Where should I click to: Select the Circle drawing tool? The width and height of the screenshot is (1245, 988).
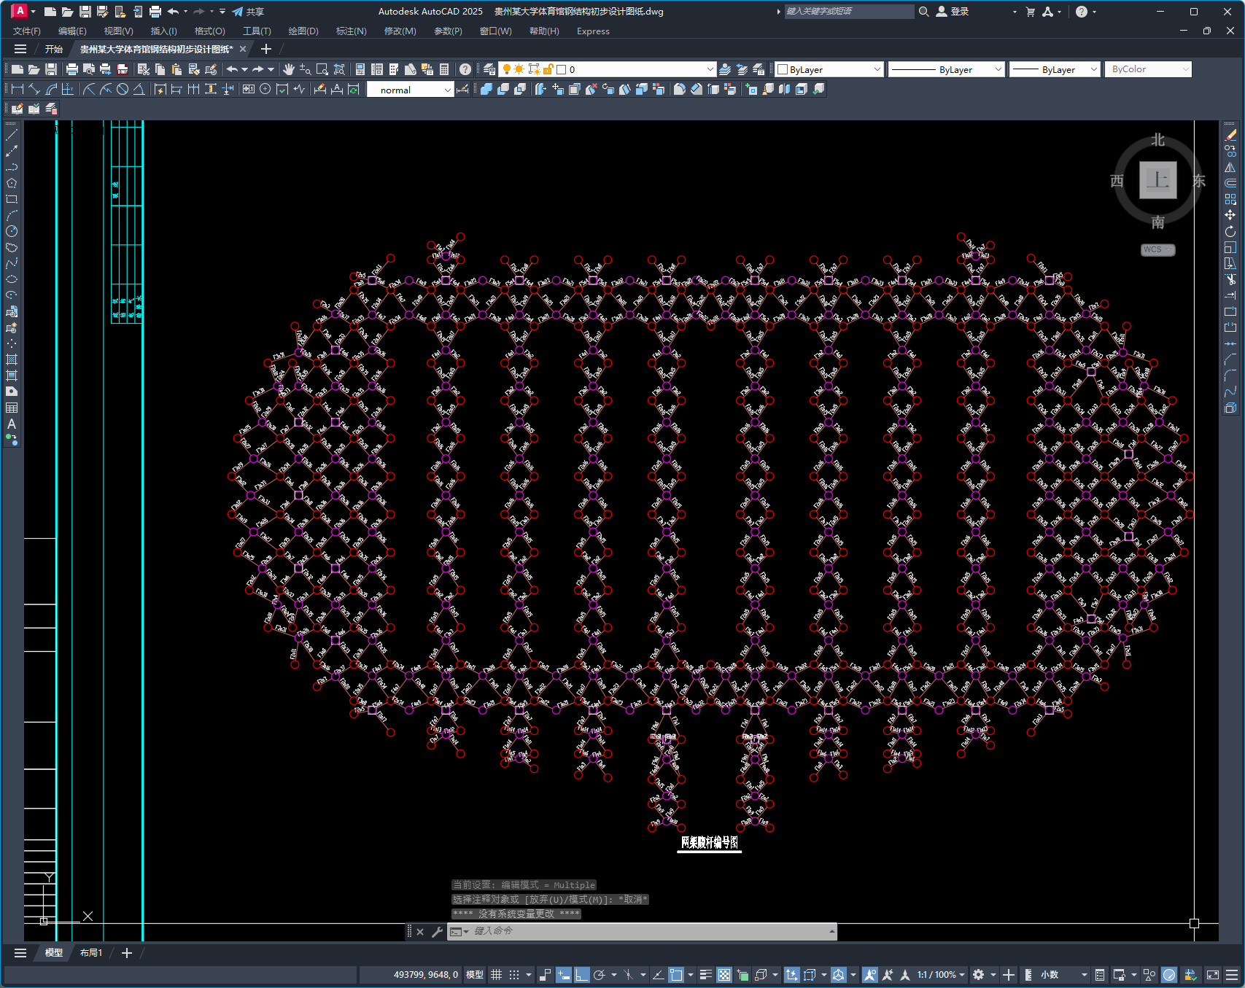click(x=12, y=231)
